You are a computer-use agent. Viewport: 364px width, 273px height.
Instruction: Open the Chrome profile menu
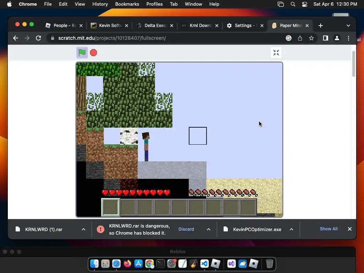[x=337, y=38]
